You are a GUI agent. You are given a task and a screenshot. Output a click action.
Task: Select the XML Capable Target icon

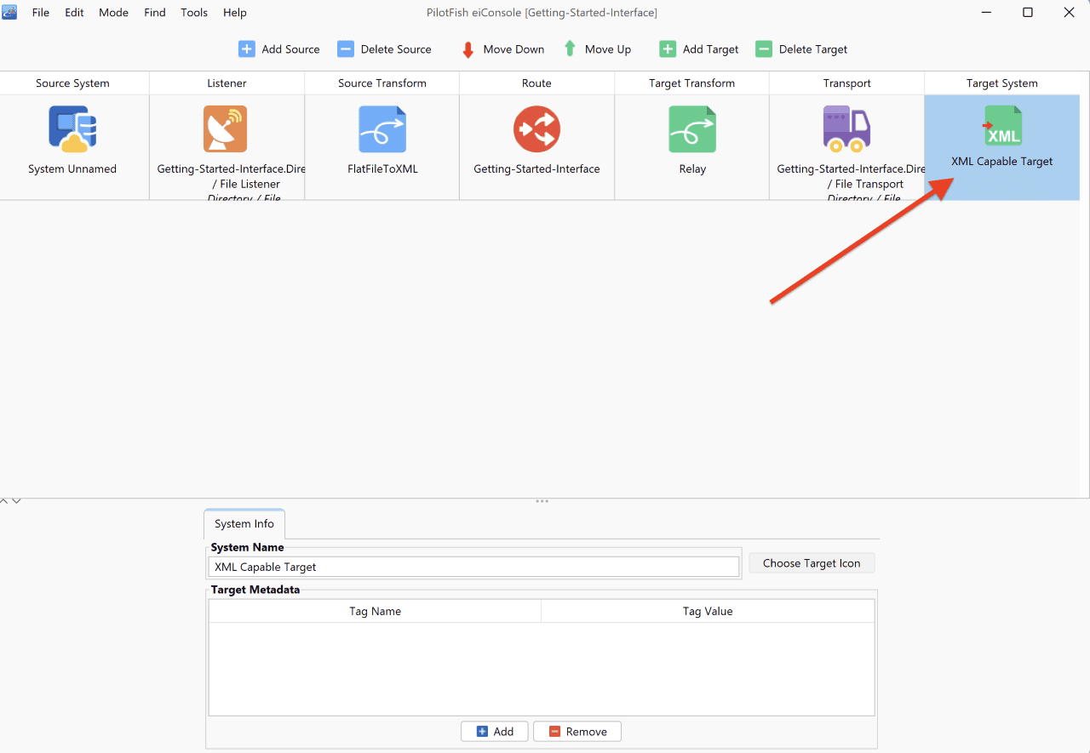1002,126
